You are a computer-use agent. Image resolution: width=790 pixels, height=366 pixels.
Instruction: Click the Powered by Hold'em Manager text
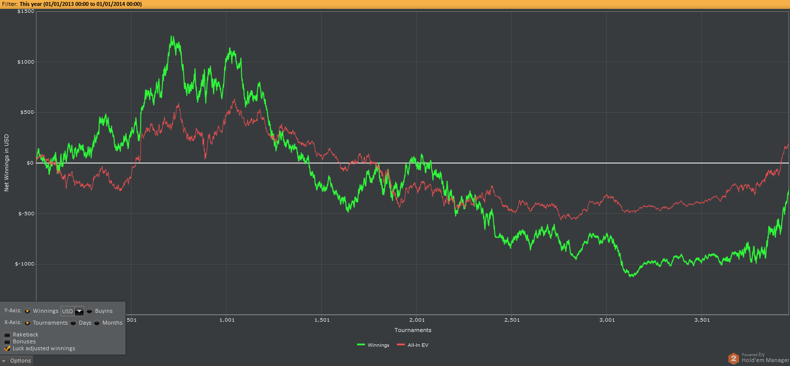[765, 358]
